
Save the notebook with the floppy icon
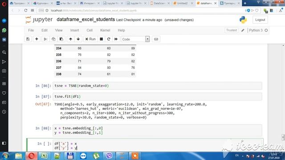point(28,39)
